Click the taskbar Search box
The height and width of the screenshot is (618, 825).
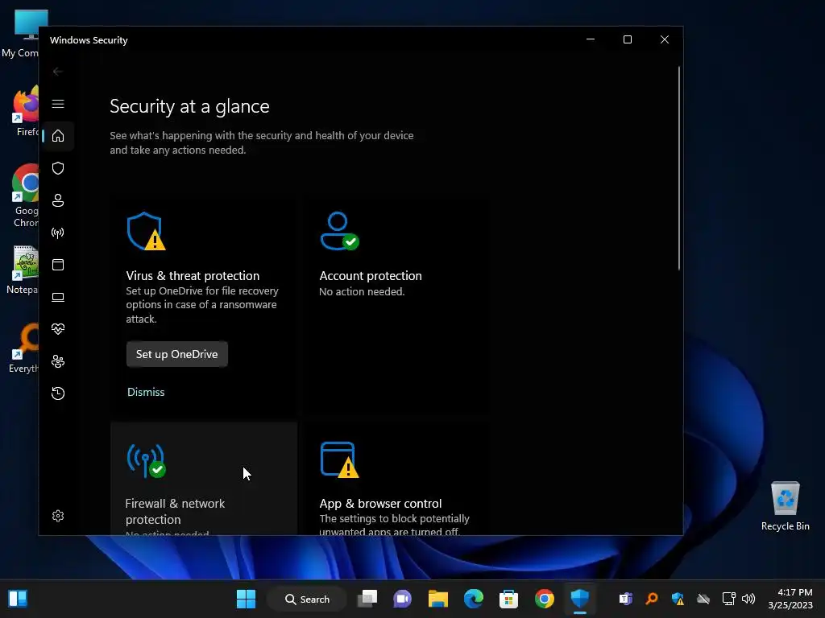click(x=307, y=599)
